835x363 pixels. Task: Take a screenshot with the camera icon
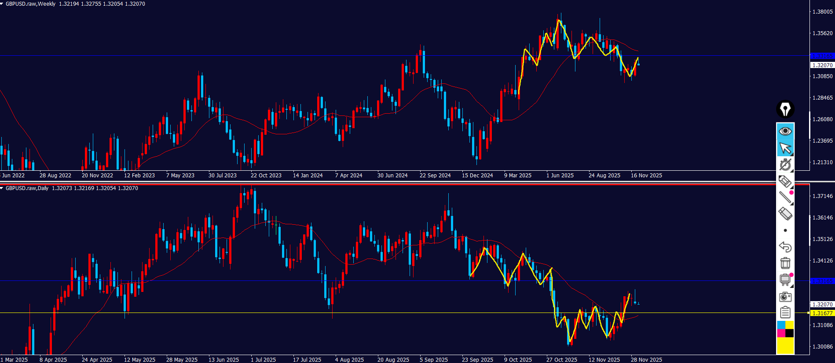785,297
